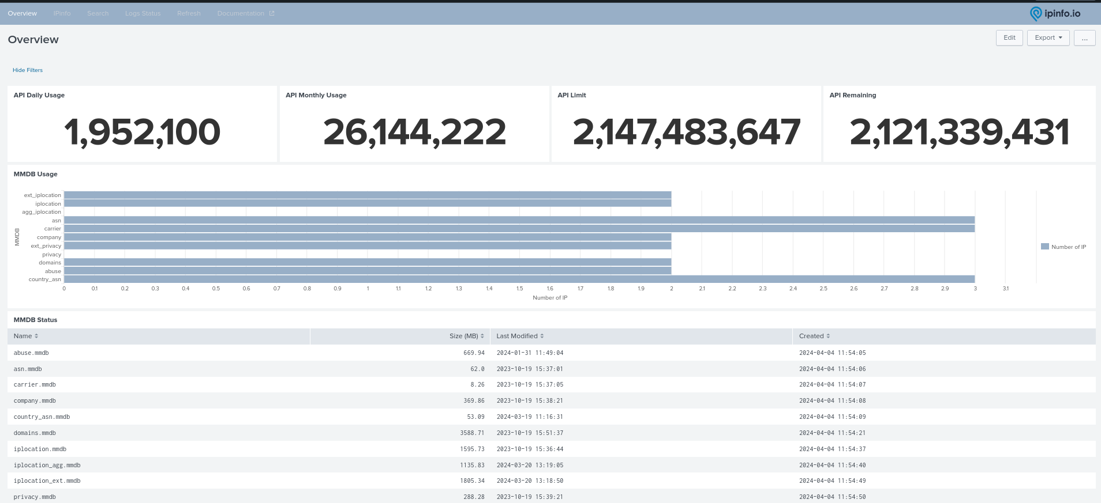Click the API Monthly Usage value 26,144,222
This screenshot has width=1101, height=503.
tap(414, 132)
